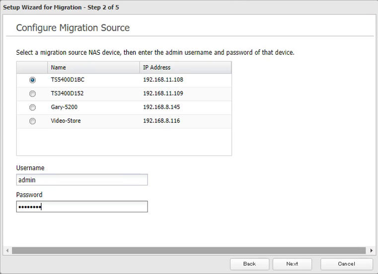Click the 192.168.8.145 IP address cell
This screenshot has height=274, width=378.
[x=161, y=107]
